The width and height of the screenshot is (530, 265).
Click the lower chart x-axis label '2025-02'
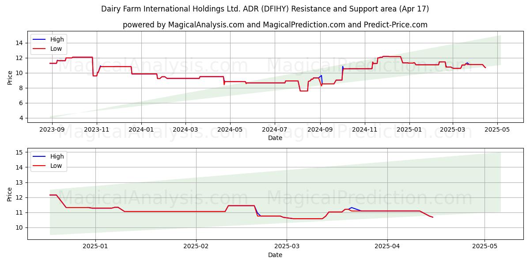[x=196, y=247]
